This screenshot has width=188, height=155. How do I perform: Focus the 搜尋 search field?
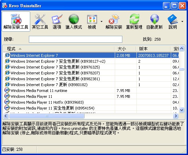(76, 39)
